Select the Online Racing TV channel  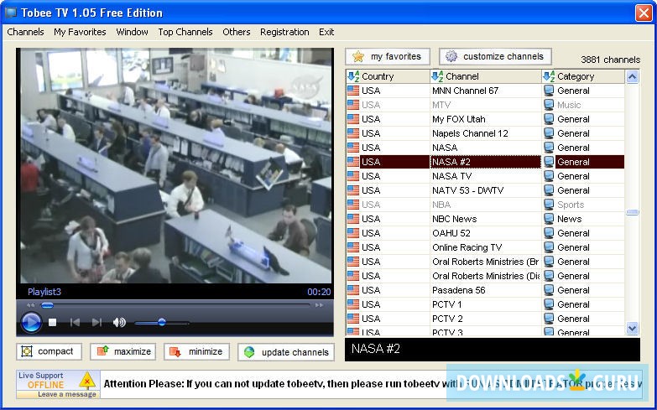pos(485,247)
